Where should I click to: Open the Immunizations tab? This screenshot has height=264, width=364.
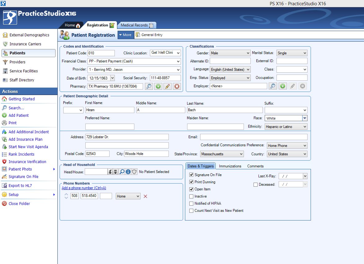point(230,166)
